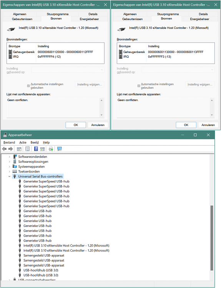
Task: Click OK in the IRQ (-12) properties dialog
Action: pyautogui.click(x=76, y=125)
